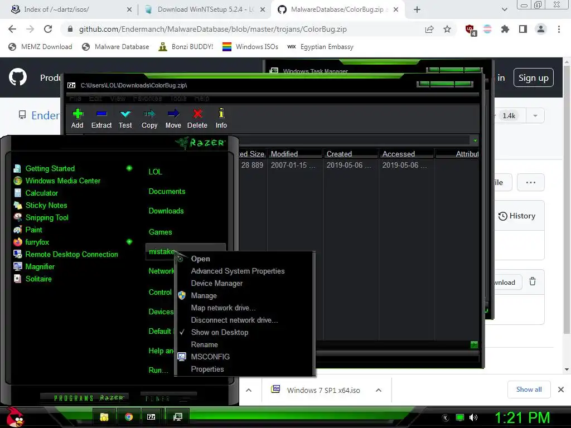Select Disconnect network drive... entry
571x428 pixels.
point(234,320)
